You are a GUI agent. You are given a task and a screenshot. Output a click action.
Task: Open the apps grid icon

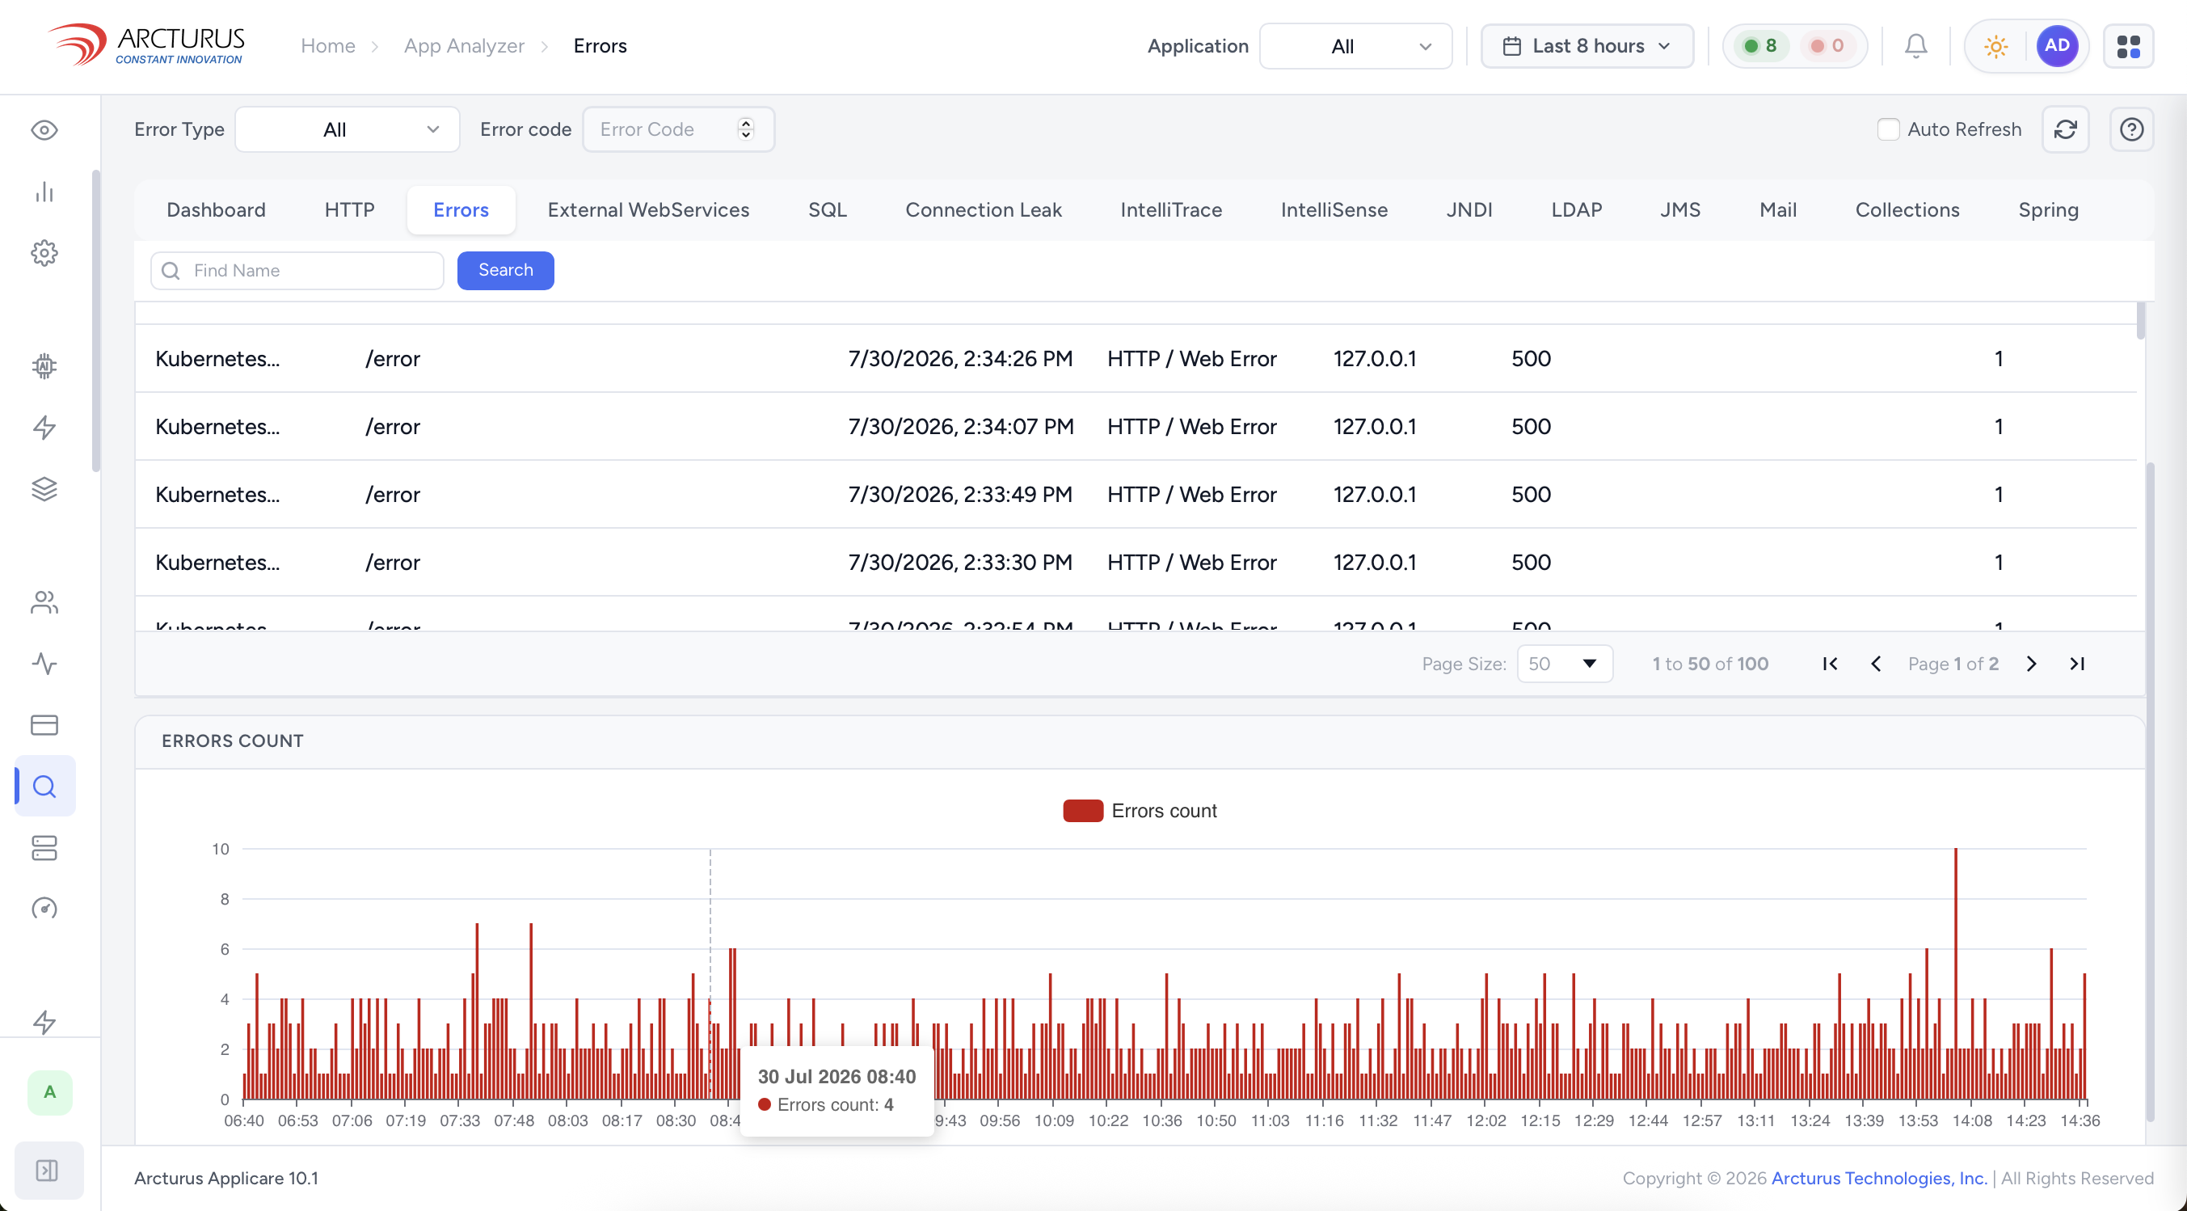pos(2129,46)
